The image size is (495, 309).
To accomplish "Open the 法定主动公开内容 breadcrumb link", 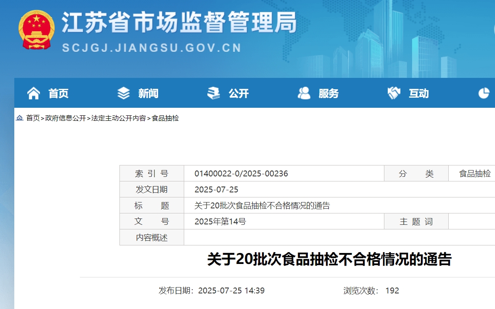I will (x=119, y=118).
